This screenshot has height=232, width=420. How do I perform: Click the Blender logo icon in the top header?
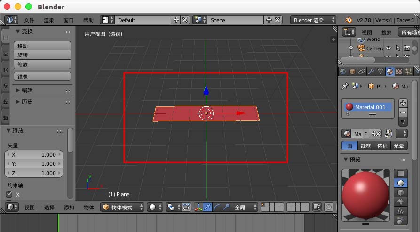[x=349, y=20]
